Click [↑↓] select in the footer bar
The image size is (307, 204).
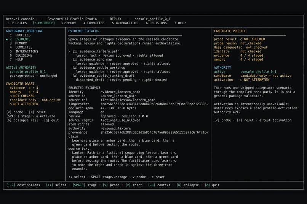tap(57, 185)
